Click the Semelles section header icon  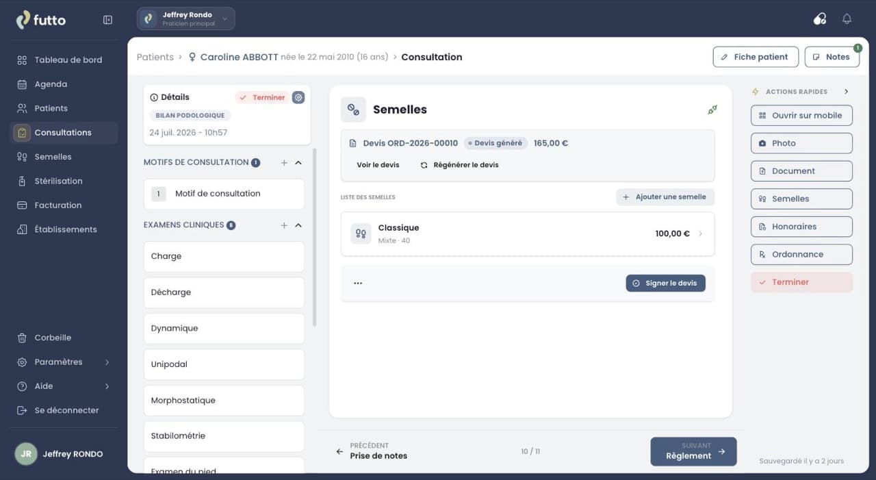tap(353, 110)
